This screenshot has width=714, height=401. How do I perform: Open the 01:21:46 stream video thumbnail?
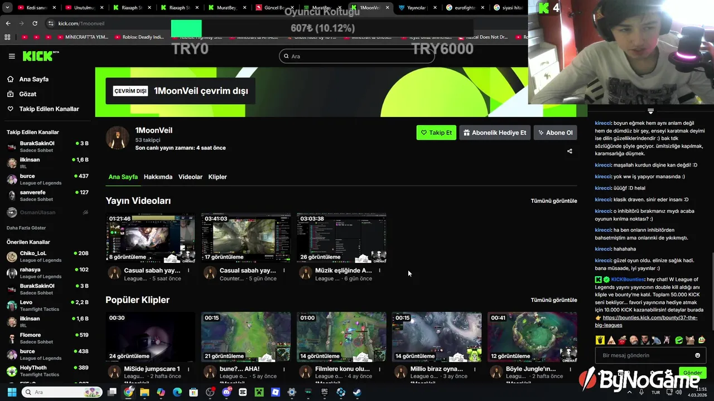coord(151,238)
